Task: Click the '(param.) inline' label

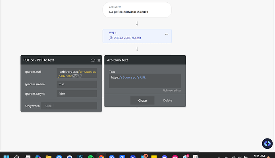Action: (35, 84)
